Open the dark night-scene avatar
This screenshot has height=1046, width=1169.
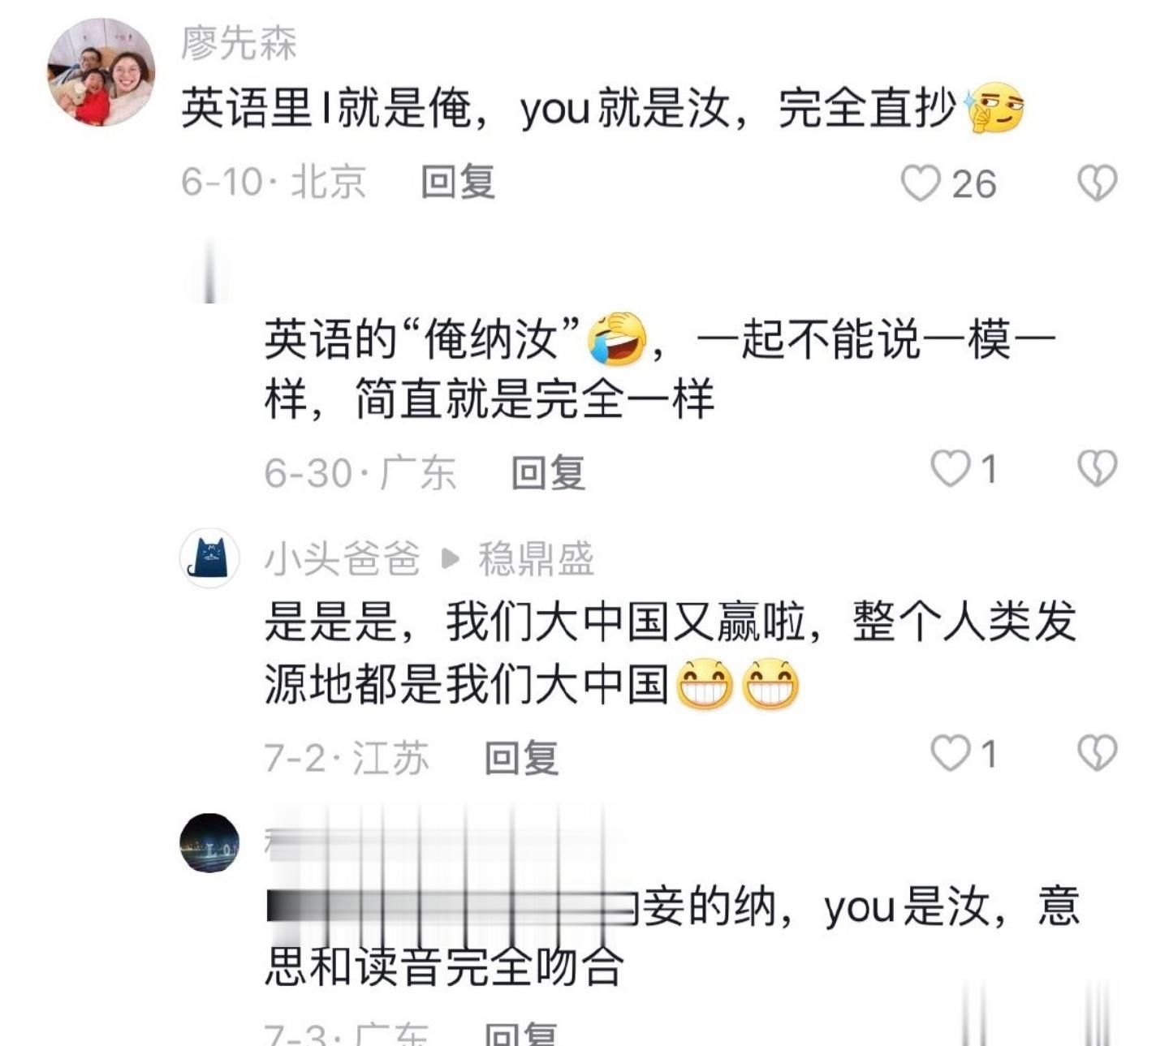tap(209, 843)
